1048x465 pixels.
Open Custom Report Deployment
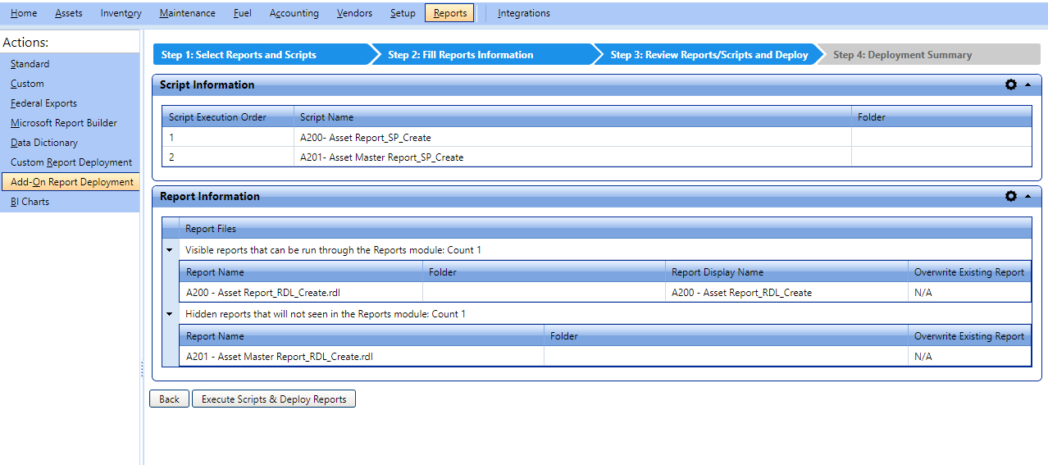70,162
